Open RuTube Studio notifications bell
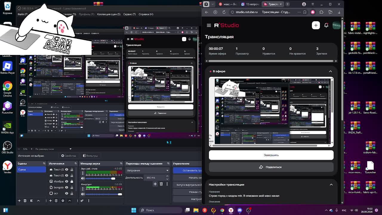The width and height of the screenshot is (382, 215). tap(326, 25)
